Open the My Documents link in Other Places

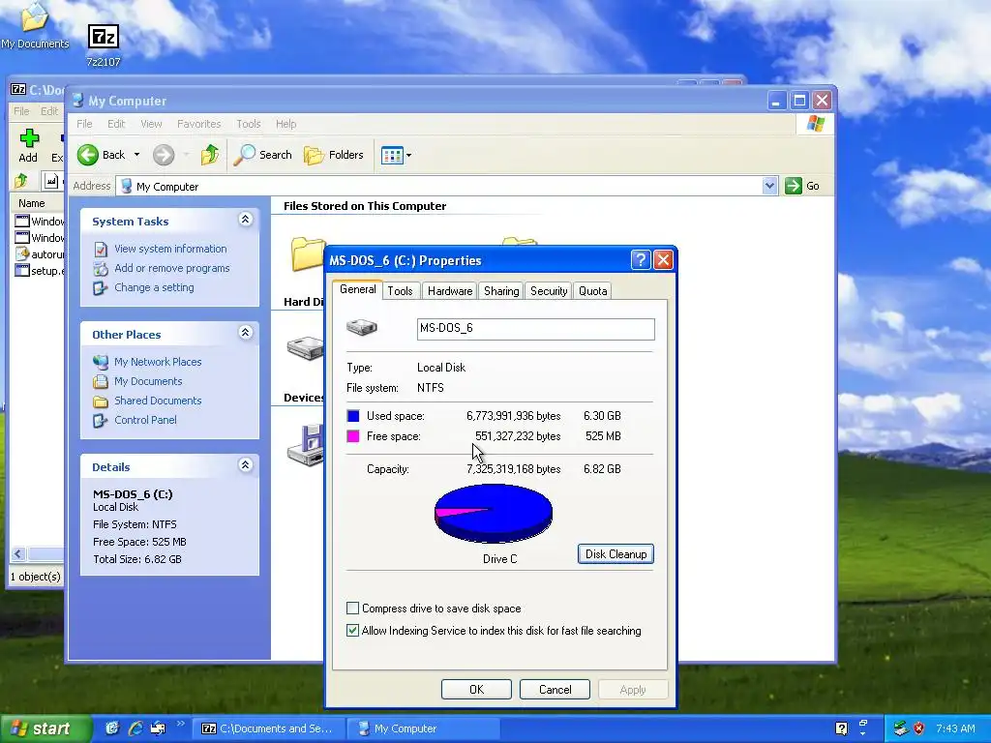148,381
